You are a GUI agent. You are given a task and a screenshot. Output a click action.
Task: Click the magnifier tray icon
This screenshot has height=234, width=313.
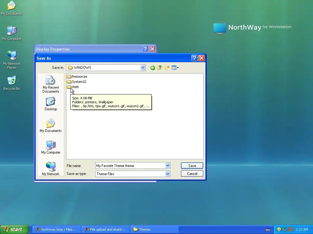290,229
